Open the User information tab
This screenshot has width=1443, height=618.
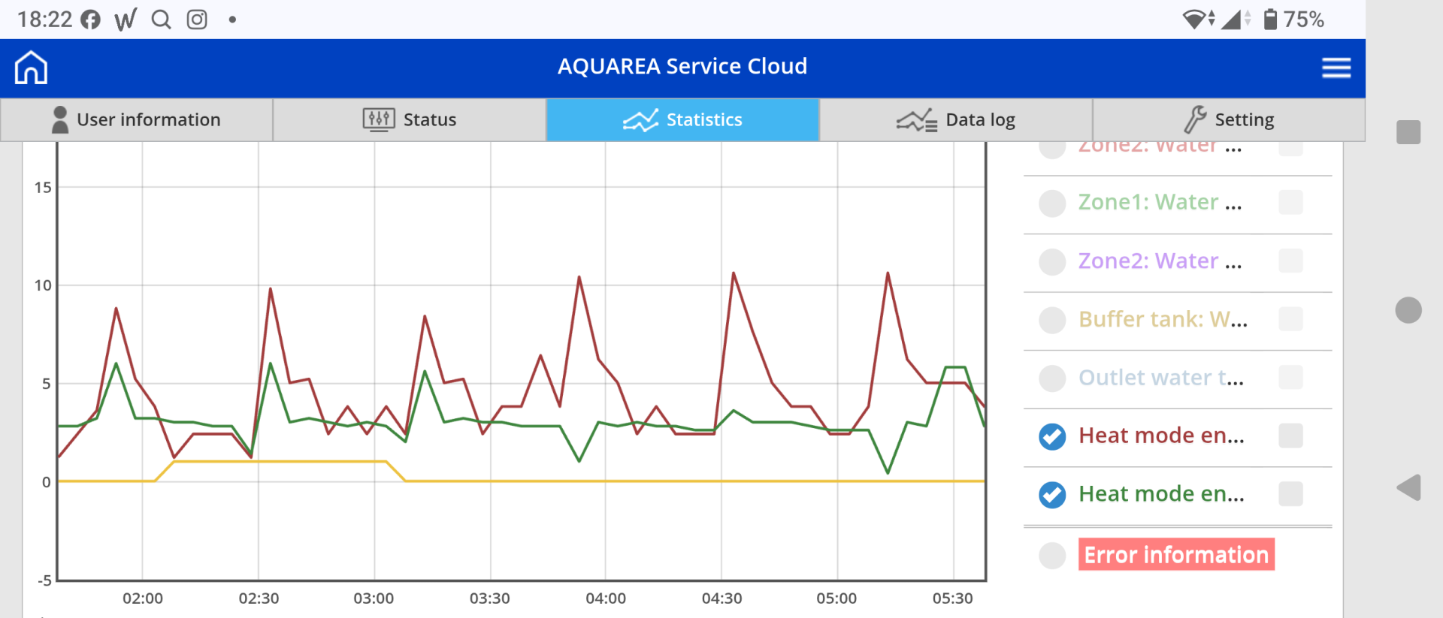point(137,120)
